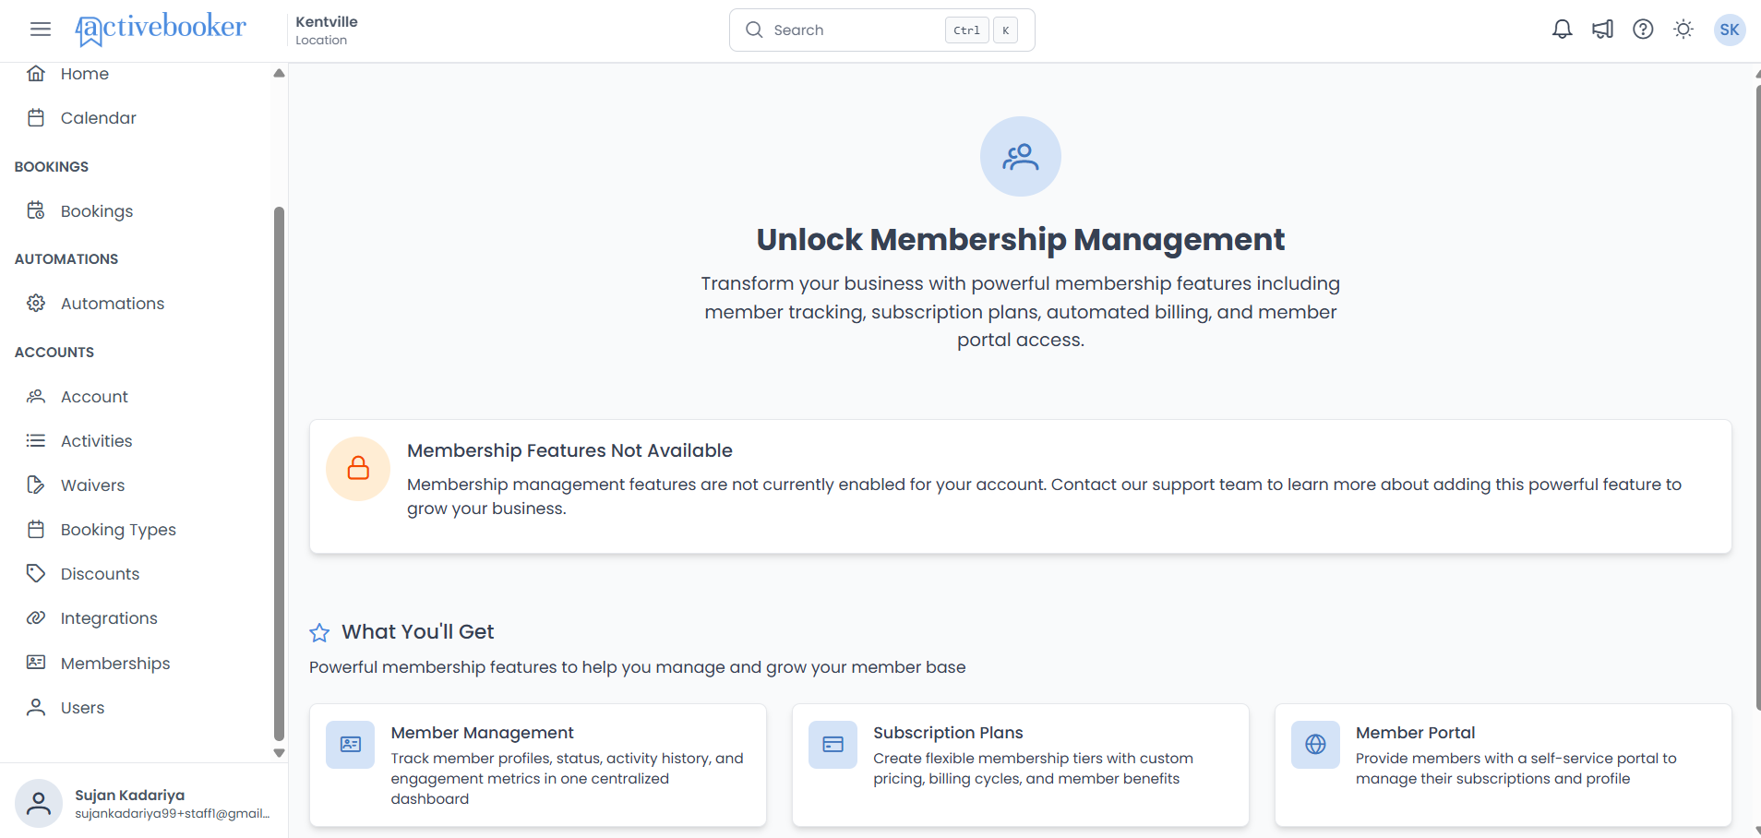The height and width of the screenshot is (838, 1761).
Task: Open the Kentville location selector
Action: [327, 30]
